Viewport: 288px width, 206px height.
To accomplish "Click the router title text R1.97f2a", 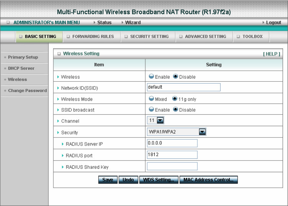I will point(216,12).
